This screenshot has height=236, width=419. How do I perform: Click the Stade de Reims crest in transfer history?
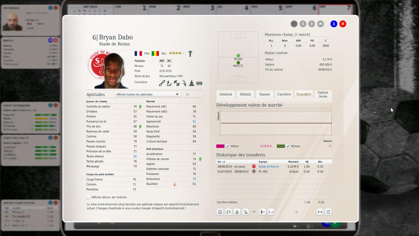pos(254,167)
